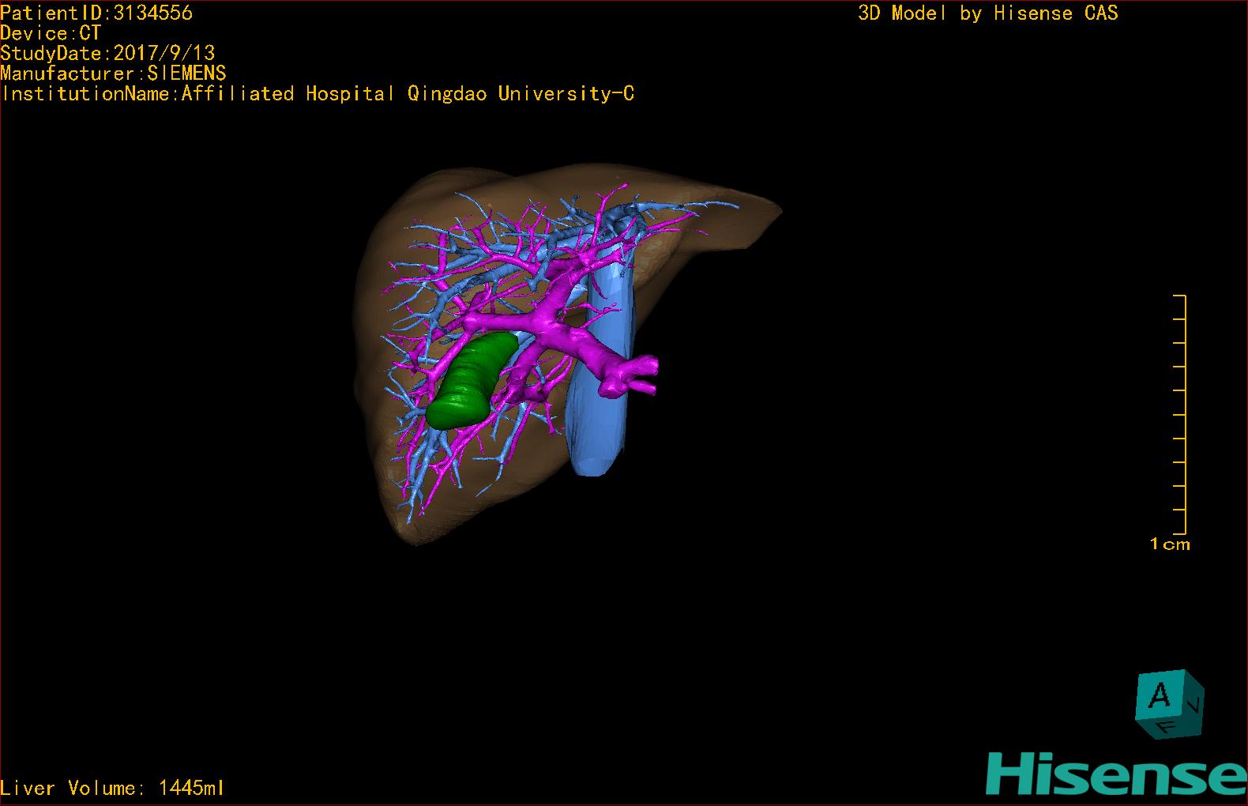
Task: Click the vertical yellow scale ruler
Action: pyautogui.click(x=1184, y=415)
